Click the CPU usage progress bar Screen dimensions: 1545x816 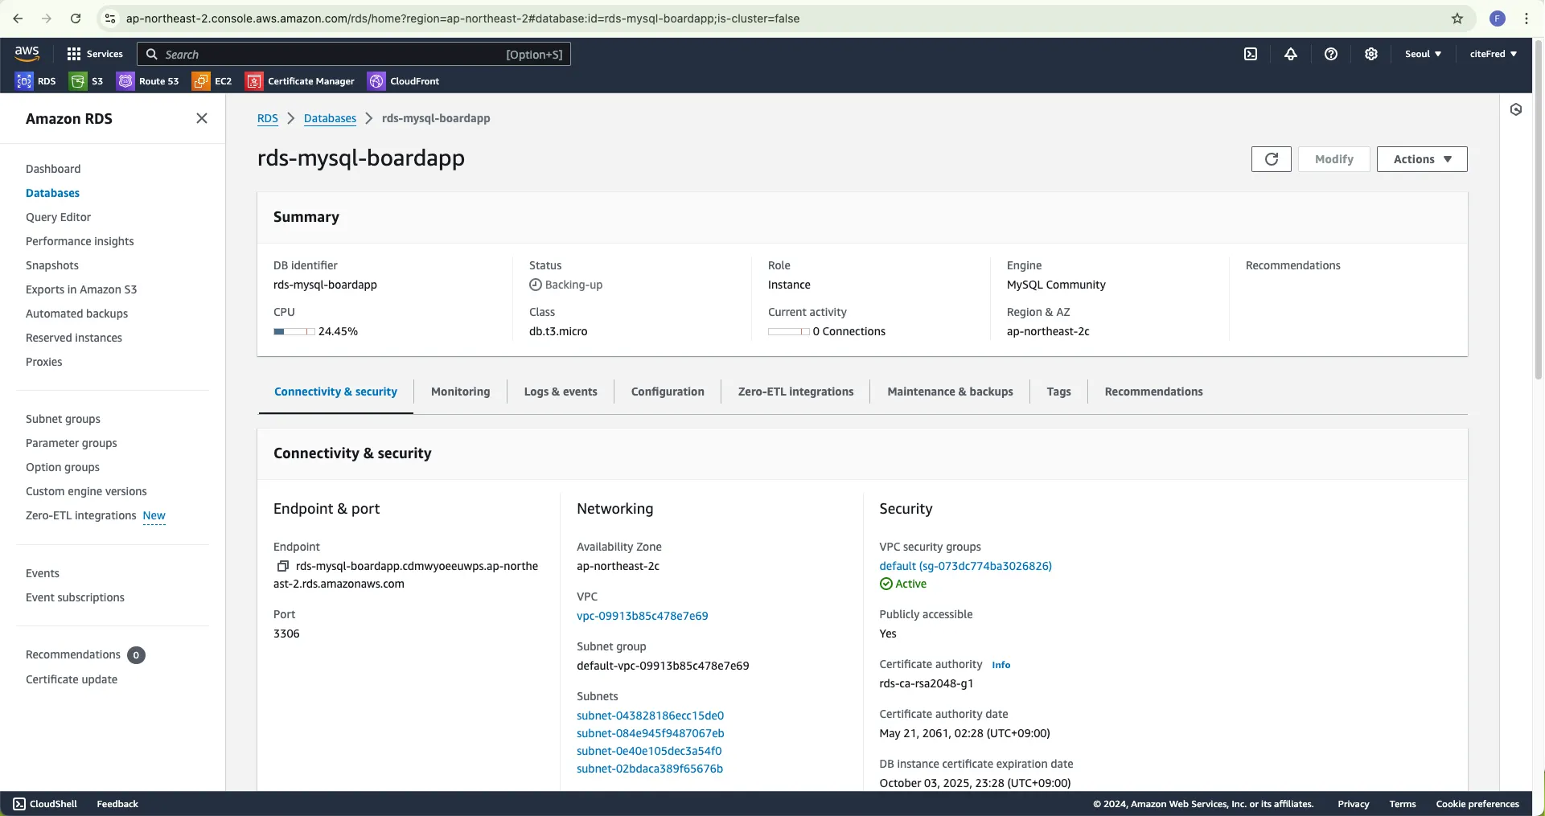pos(294,331)
